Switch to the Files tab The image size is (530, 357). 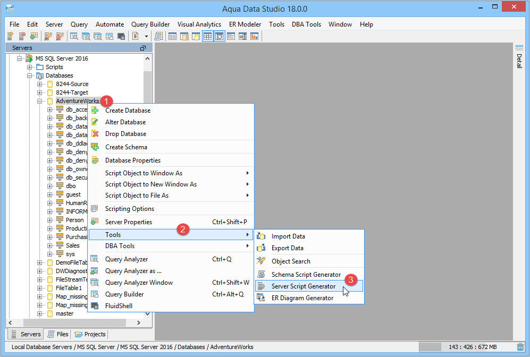pyautogui.click(x=58, y=334)
